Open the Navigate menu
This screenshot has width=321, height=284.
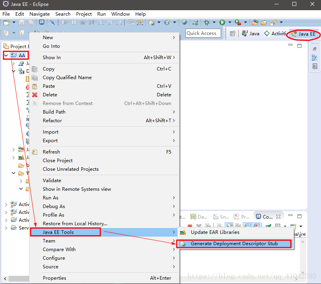[x=40, y=14]
